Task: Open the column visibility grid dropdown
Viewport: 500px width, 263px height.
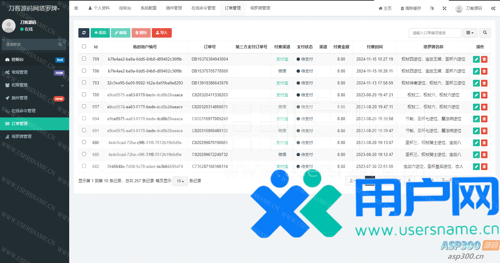Action: 470,33
